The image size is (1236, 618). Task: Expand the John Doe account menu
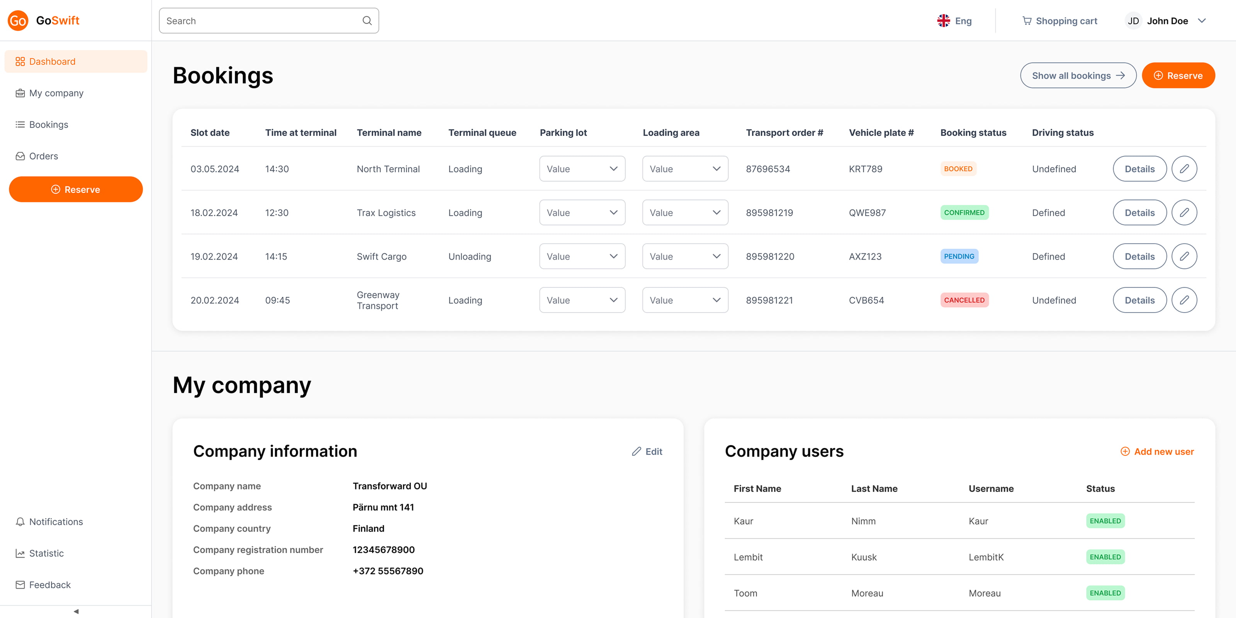1202,20
